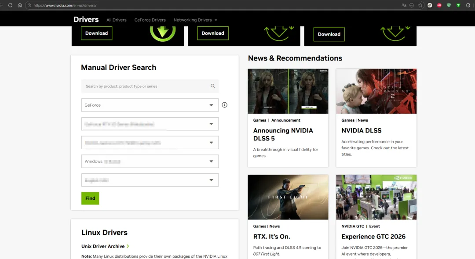475x259 pixels.
Task: Click the white square extension icon
Action: coord(430,5)
